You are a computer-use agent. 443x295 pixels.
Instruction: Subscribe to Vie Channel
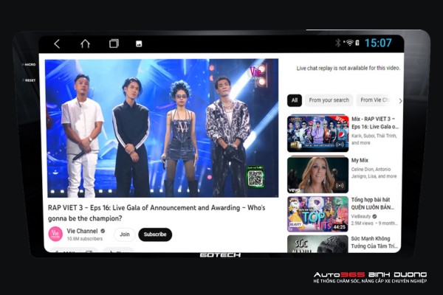(155, 235)
